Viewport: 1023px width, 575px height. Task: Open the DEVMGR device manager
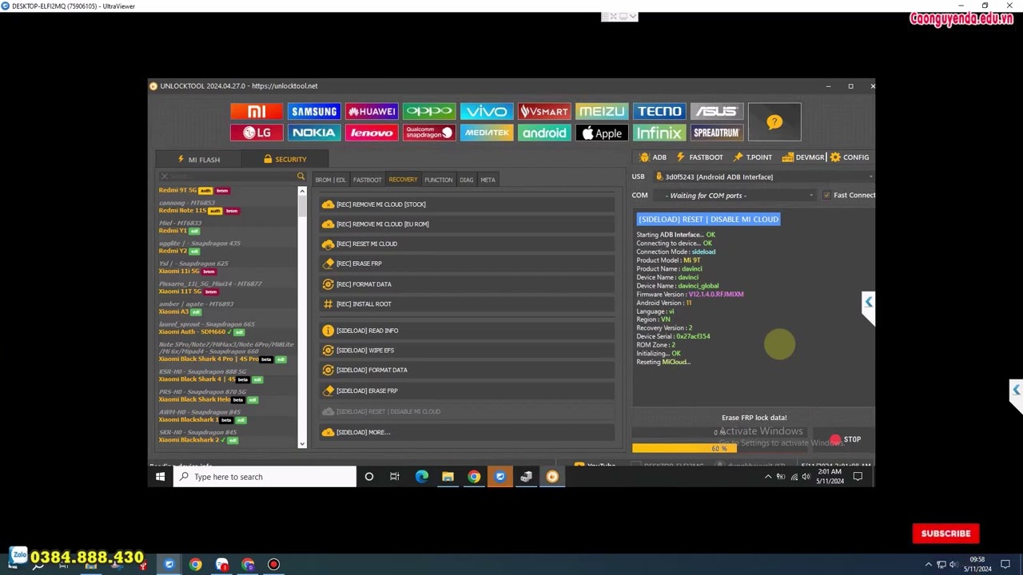(x=803, y=157)
